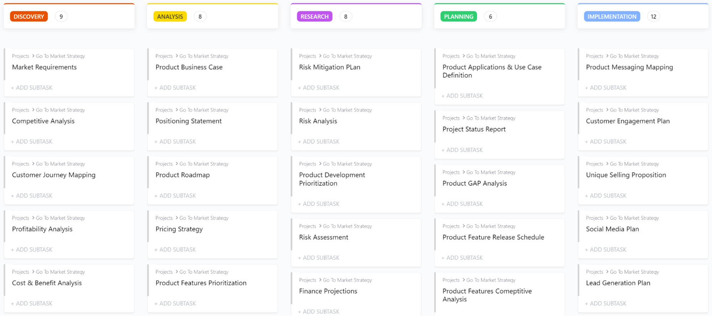Screen dimensions: 712x316
Task: Open the Finance Projections task
Action: [328, 291]
